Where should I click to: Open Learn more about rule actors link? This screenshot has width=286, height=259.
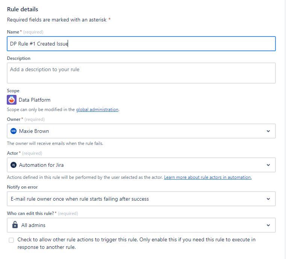point(208,177)
